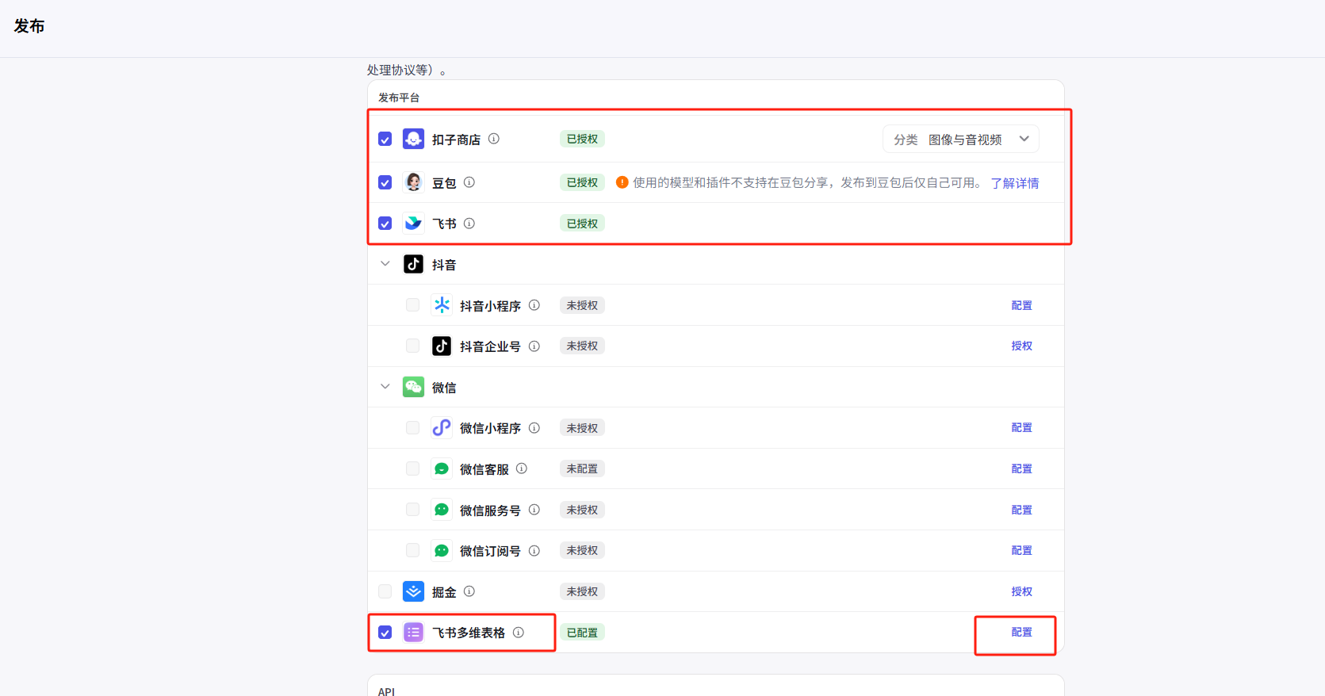Toggle the 微信小程序 checkbox
The height and width of the screenshot is (696, 1325).
pyautogui.click(x=413, y=428)
